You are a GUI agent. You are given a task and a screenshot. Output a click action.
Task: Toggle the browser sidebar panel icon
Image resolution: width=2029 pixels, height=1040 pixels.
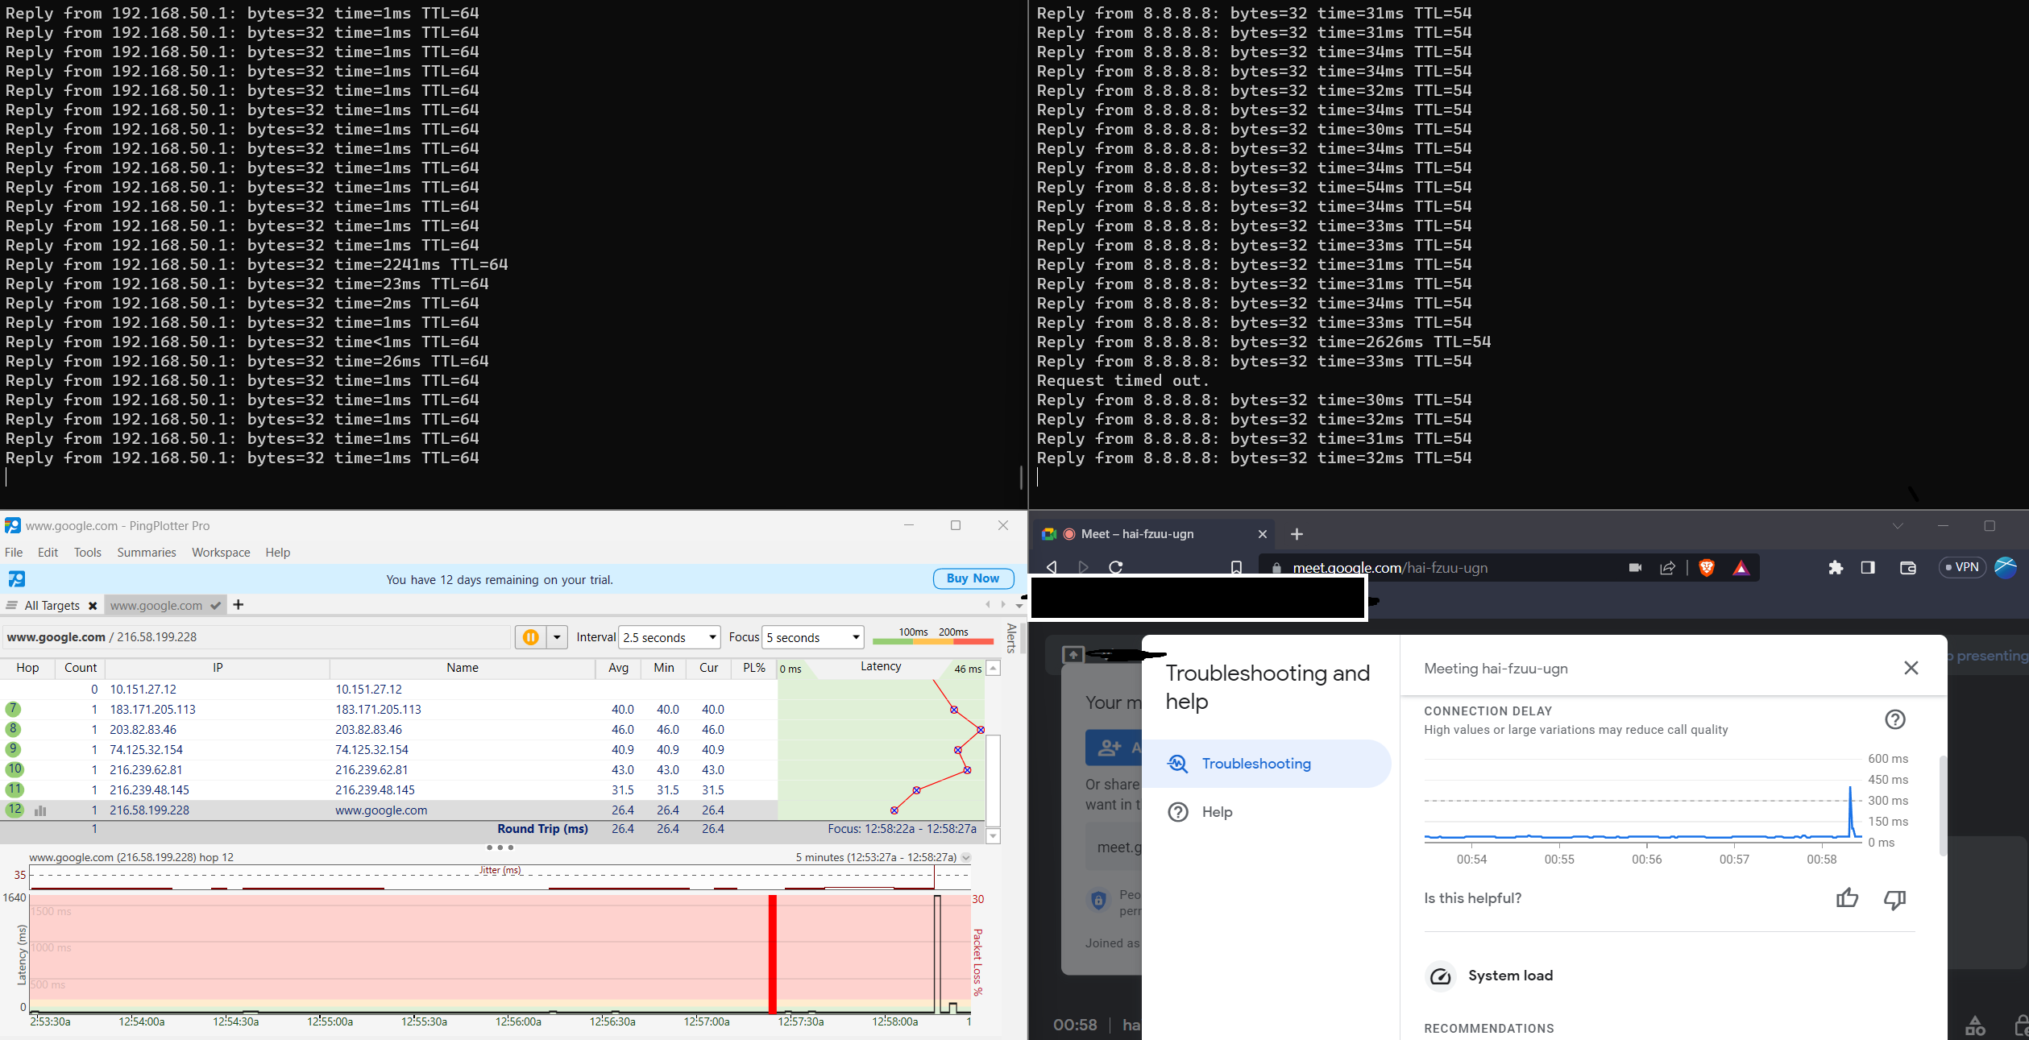click(x=1868, y=567)
